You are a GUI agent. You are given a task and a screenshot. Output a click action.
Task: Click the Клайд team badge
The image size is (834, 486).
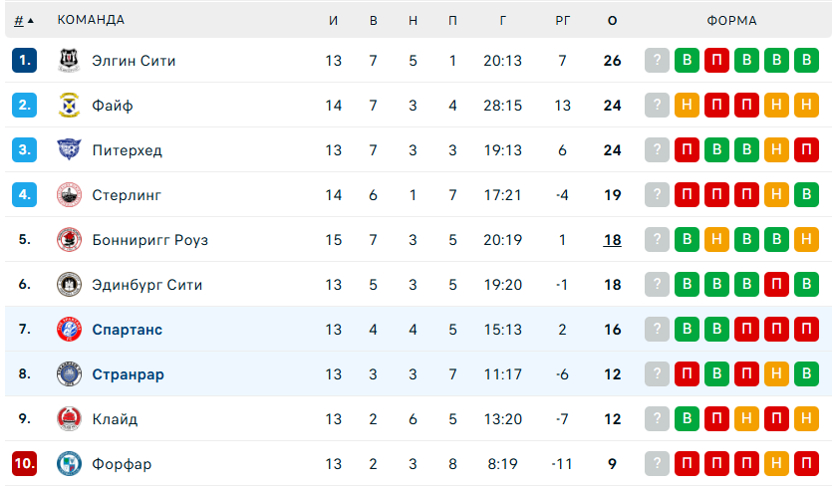[x=69, y=419]
